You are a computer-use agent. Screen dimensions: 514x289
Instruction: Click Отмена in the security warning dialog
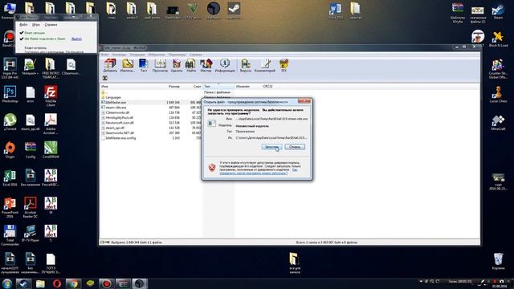pos(295,147)
